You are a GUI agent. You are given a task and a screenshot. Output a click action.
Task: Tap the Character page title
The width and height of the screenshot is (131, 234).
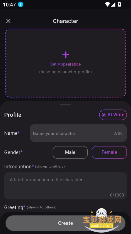pyautogui.click(x=66, y=21)
